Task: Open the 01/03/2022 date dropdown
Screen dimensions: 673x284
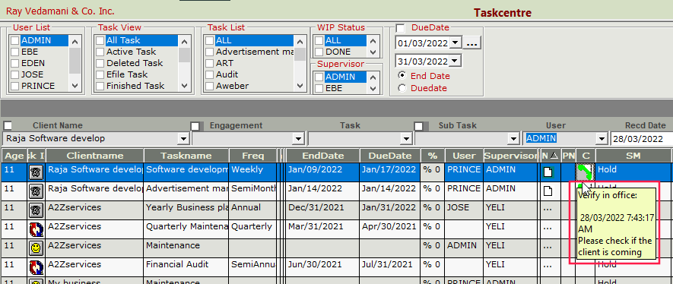Action: [x=455, y=43]
